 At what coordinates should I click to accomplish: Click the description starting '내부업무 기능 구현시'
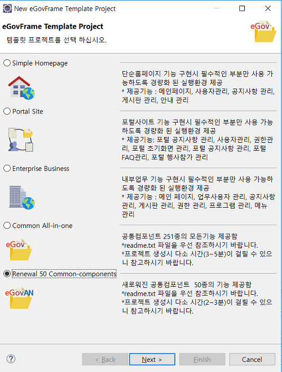point(198,196)
